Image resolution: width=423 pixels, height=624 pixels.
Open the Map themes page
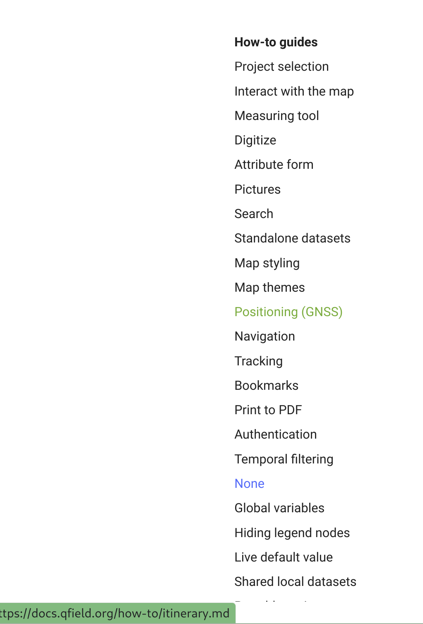point(269,287)
